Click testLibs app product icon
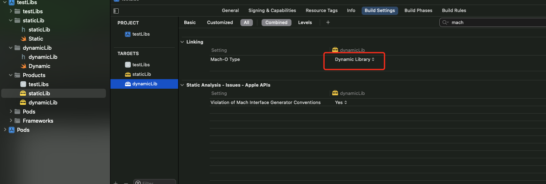 [23, 84]
